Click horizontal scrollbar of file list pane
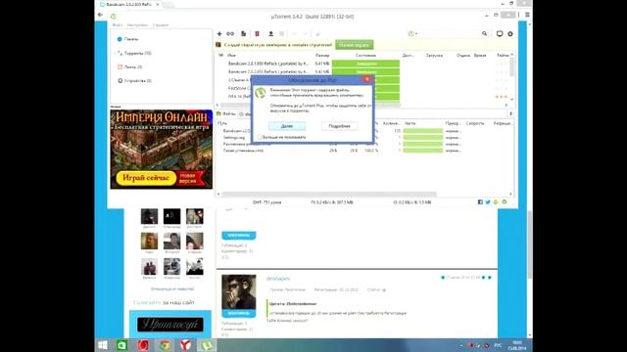The image size is (627, 352). pyautogui.click(x=329, y=195)
